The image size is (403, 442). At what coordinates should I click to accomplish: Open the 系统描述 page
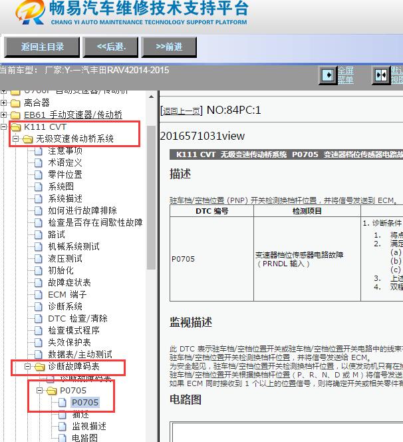coord(65,199)
